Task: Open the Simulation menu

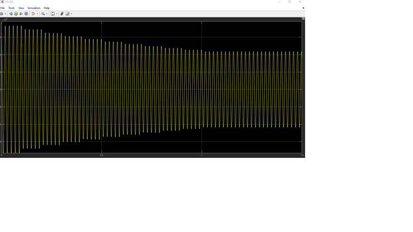Action: (x=34, y=8)
